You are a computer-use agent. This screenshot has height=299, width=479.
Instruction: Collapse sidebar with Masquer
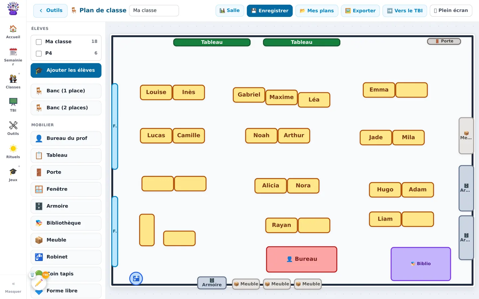pyautogui.click(x=13, y=287)
